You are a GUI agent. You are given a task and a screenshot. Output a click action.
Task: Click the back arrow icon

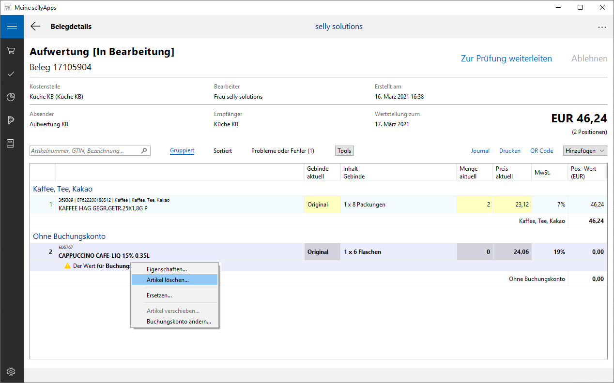(35, 27)
